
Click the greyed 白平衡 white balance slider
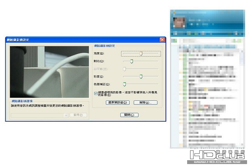tap(140, 69)
